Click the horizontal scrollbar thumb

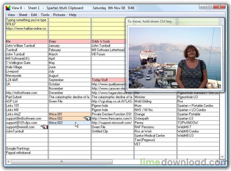(61, 162)
